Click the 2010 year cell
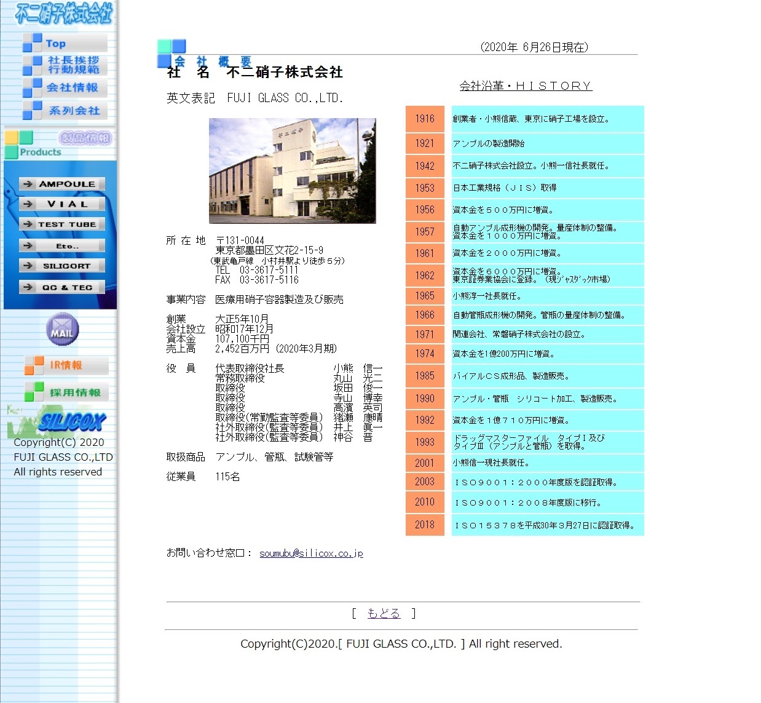 click(425, 502)
